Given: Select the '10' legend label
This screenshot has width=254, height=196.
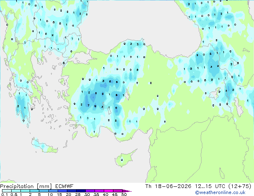Looking at the screenshot, I should coord(50,194).
